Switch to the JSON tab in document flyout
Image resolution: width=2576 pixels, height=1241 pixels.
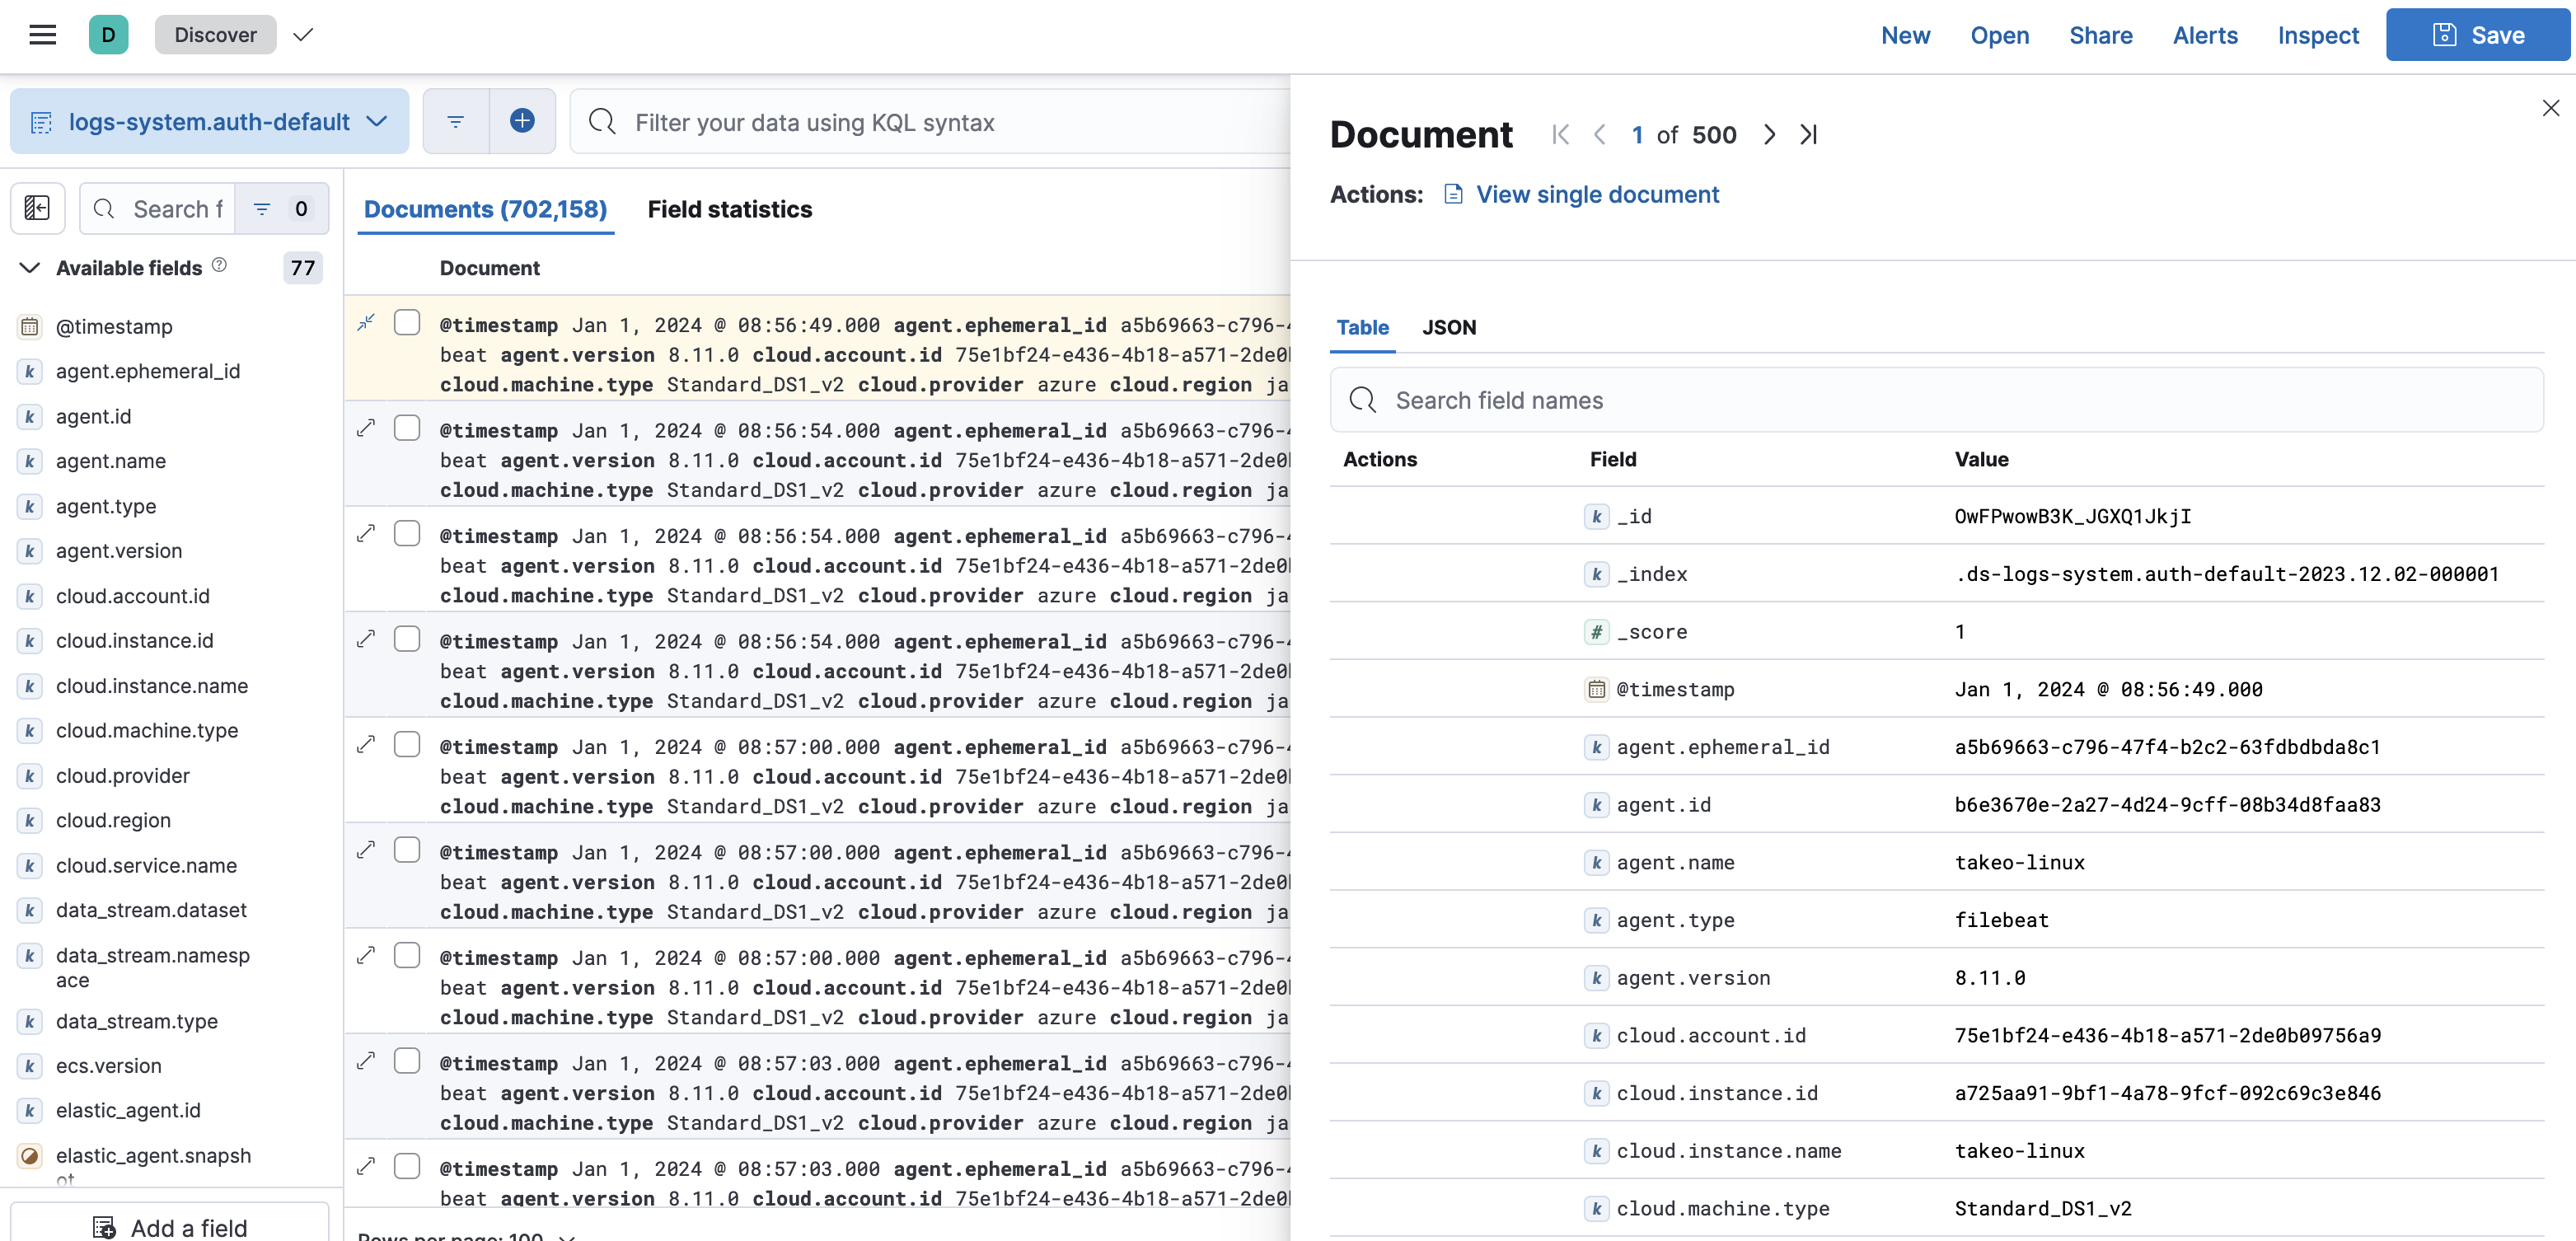pyautogui.click(x=1449, y=327)
